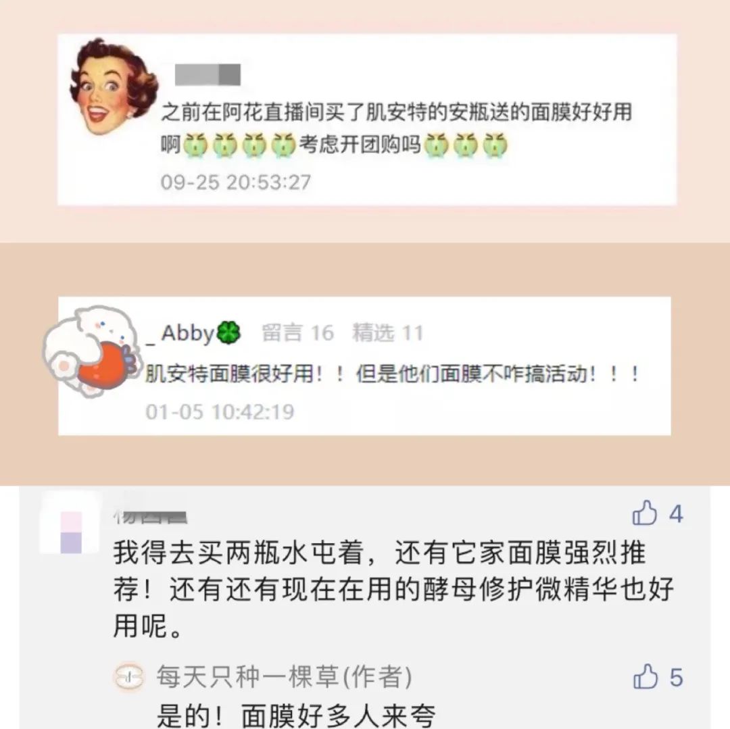Screen dimensions: 730x729
Task: Open the 每天只种一棵草(作者) author name
Action: click(284, 676)
